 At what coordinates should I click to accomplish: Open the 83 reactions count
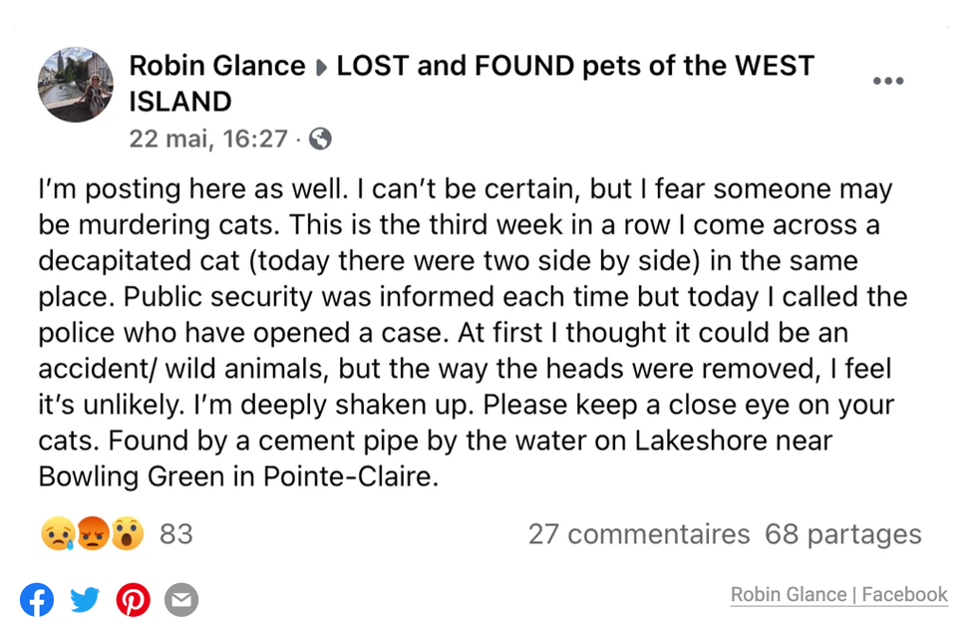click(176, 534)
